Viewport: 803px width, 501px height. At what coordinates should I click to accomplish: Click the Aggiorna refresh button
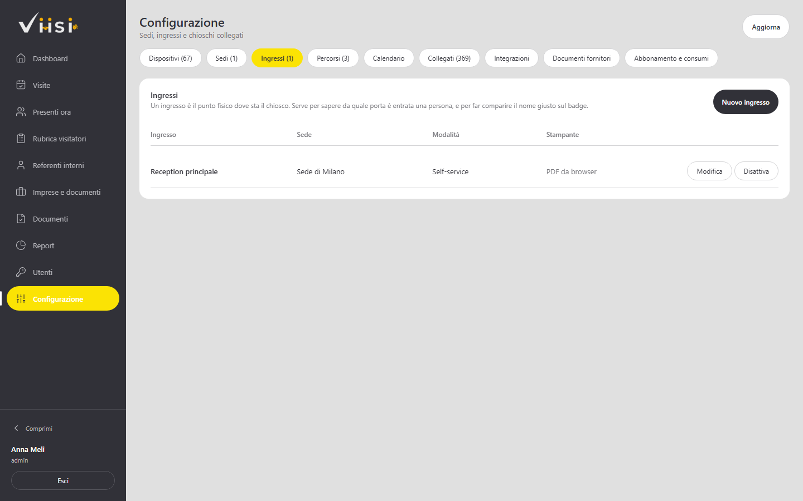click(x=766, y=27)
